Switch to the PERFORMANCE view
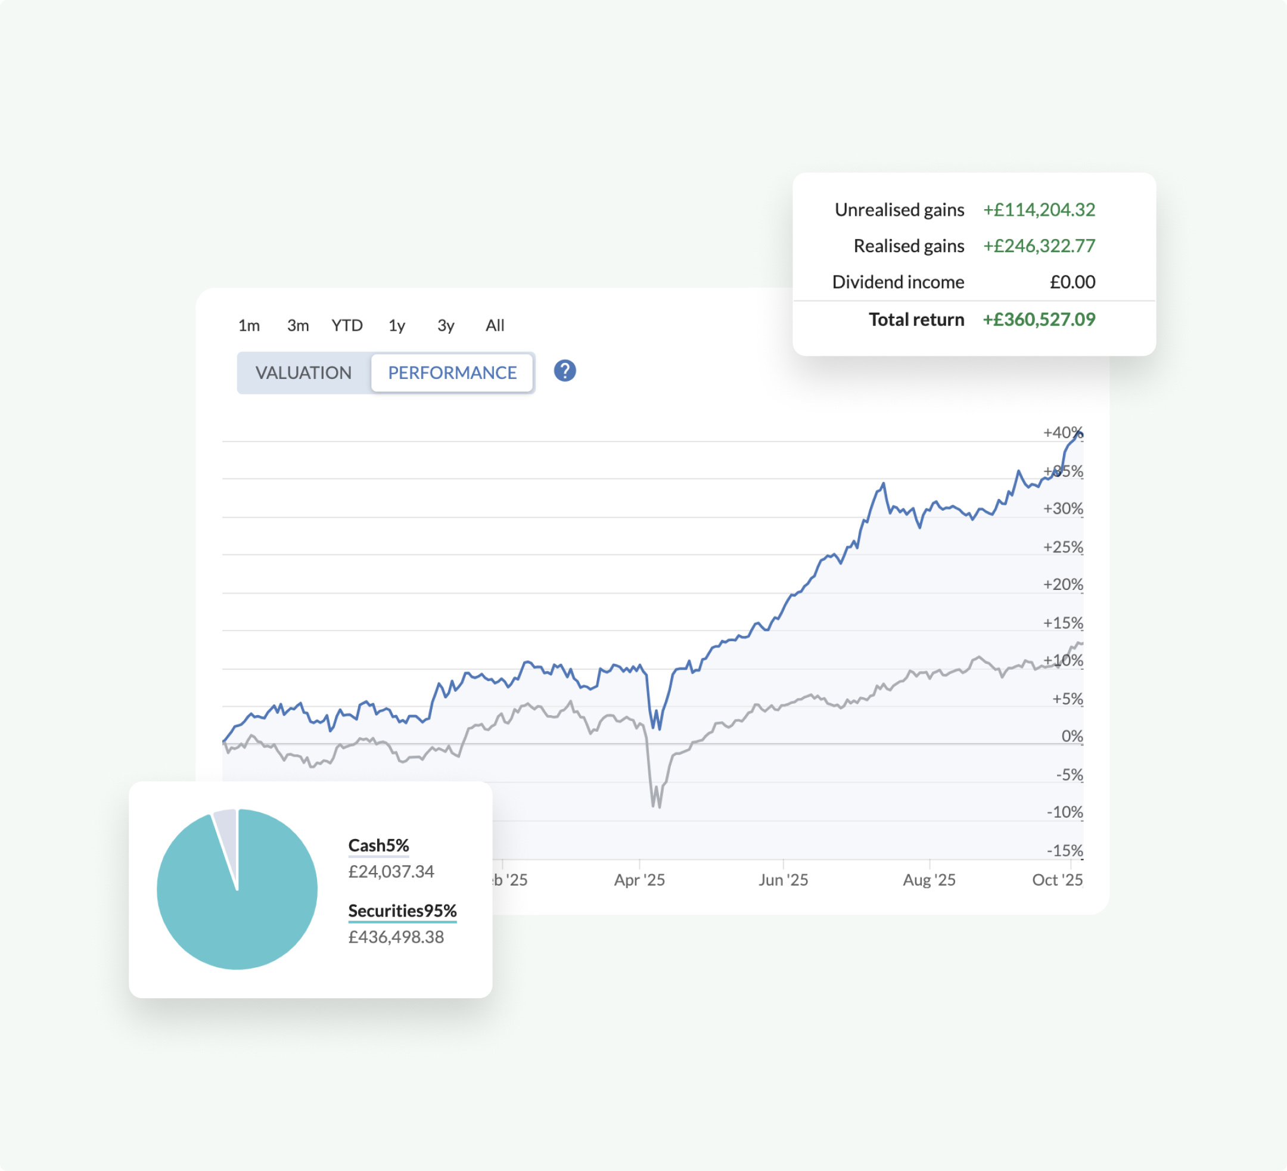The image size is (1287, 1171). [x=453, y=372]
